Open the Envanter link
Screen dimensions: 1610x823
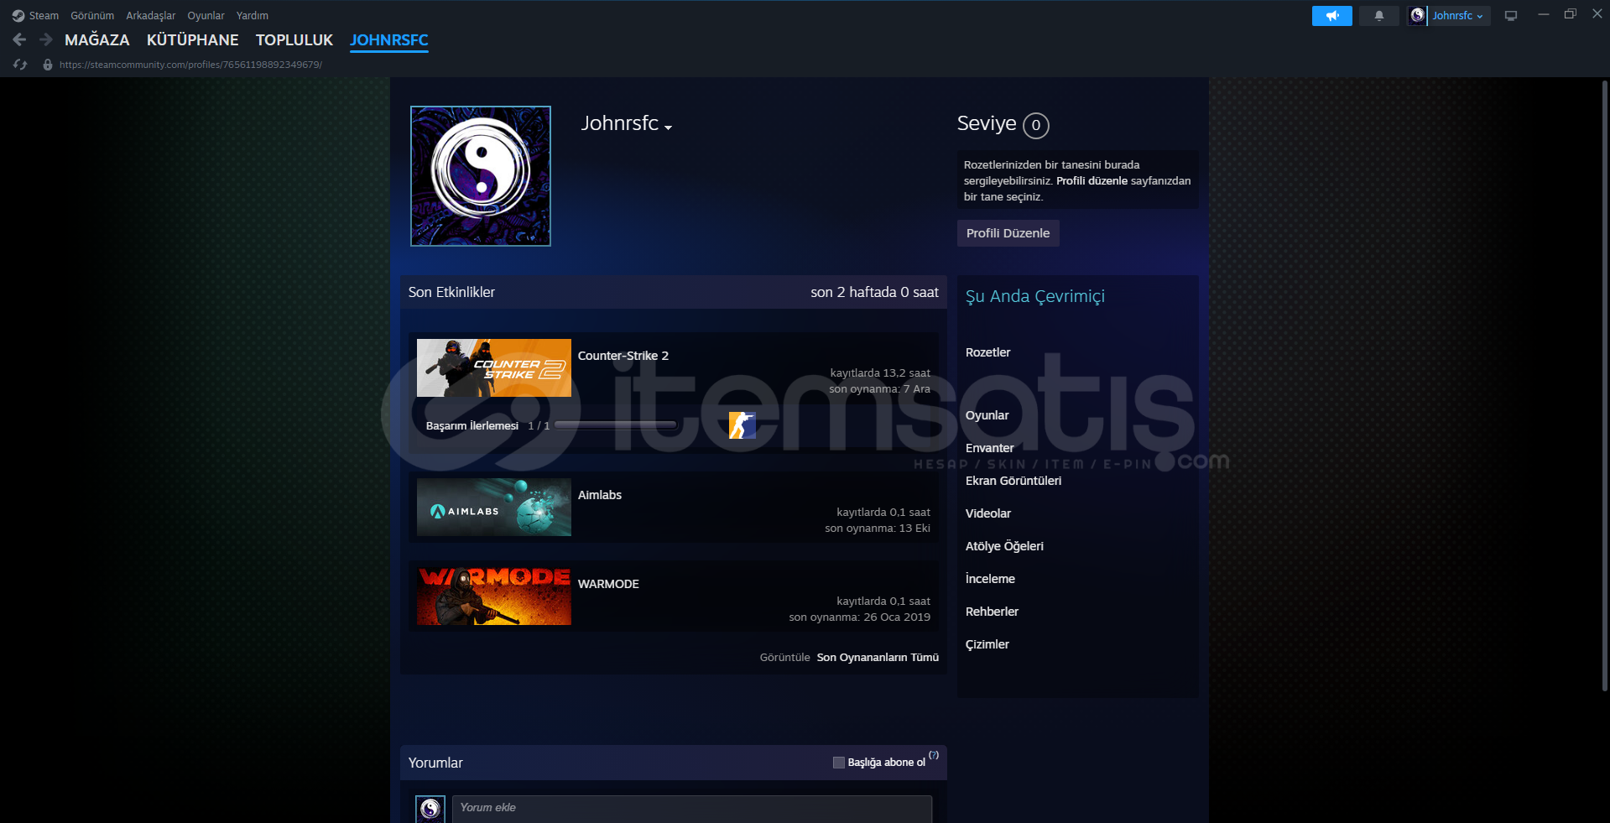(990, 448)
